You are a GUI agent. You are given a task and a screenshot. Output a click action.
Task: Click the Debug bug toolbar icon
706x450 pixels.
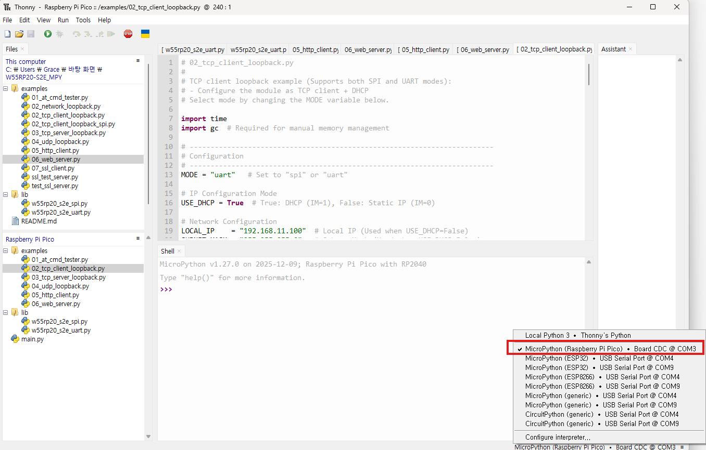(60, 34)
